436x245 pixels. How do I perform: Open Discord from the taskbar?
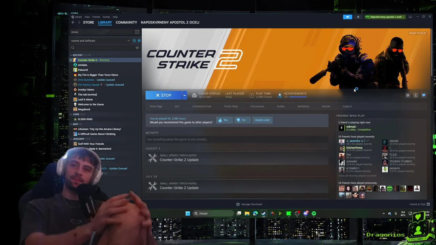point(306,213)
